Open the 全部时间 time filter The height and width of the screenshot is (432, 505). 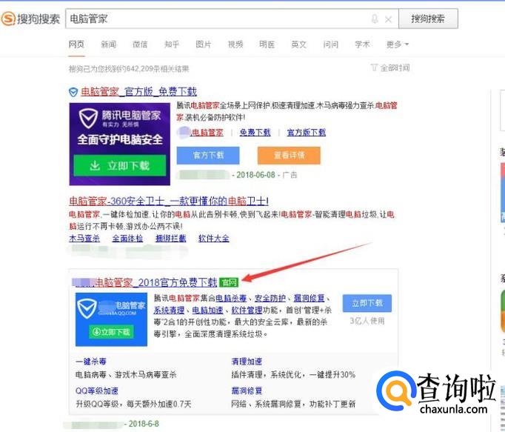(x=395, y=67)
